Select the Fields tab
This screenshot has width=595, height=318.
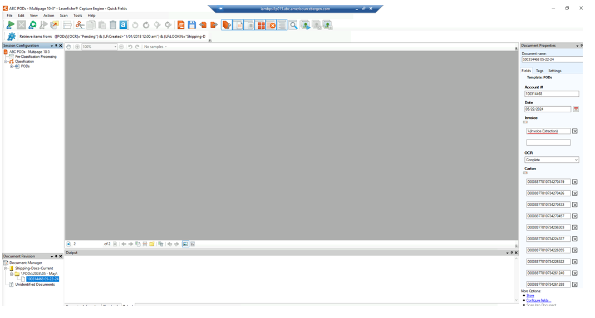[x=527, y=71]
